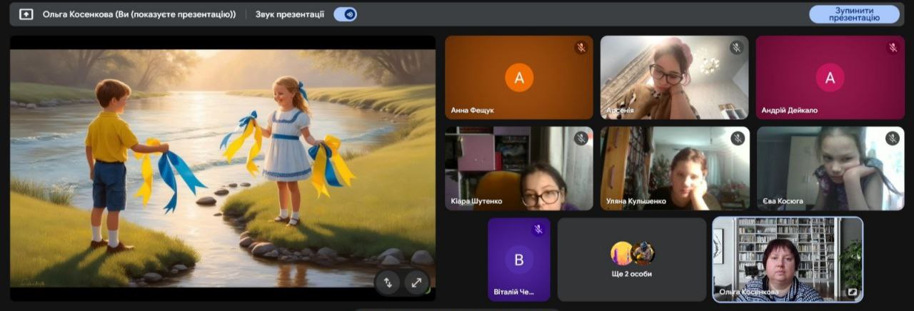This screenshot has height=311, width=914.
Task: Select Єва Косюга's video tile
Action: [x=830, y=168]
